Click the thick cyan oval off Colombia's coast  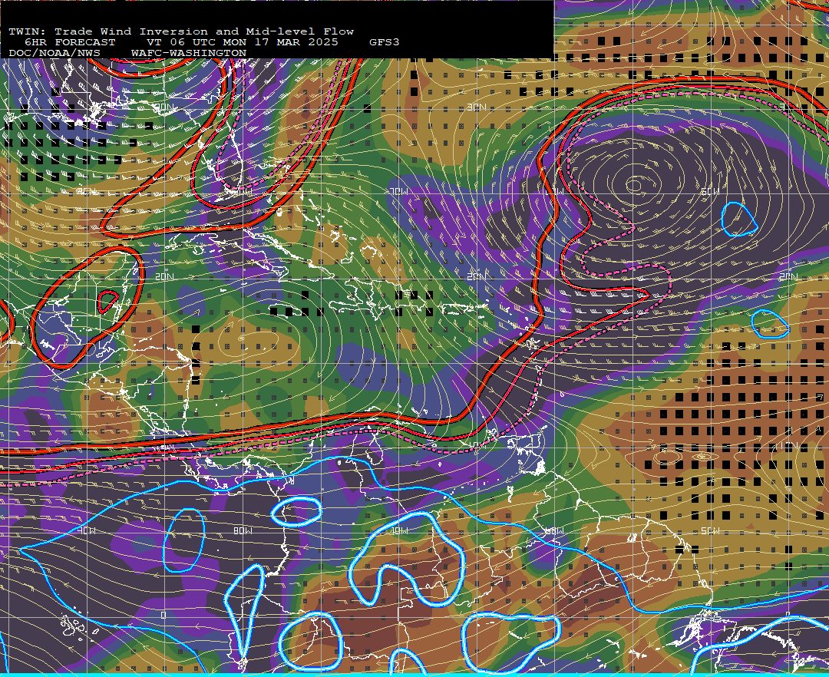(x=296, y=511)
